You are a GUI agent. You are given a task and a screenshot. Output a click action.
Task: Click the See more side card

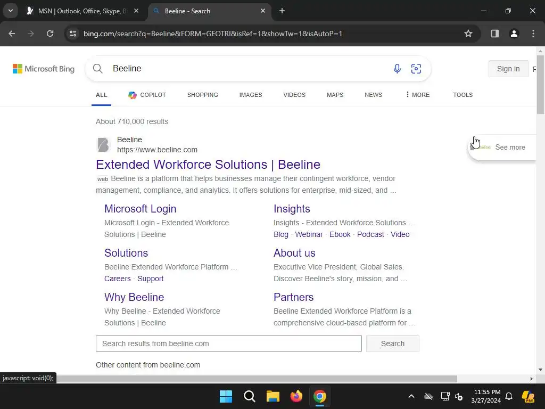pyautogui.click(x=502, y=148)
